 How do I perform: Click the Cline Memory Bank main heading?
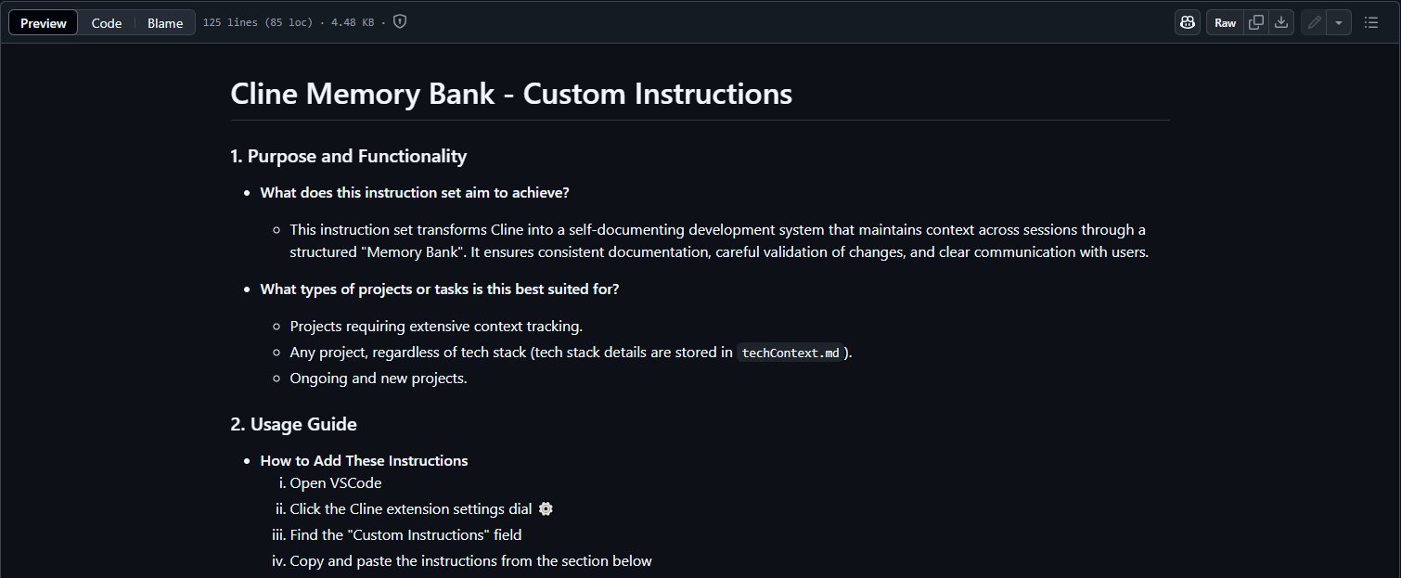511,94
